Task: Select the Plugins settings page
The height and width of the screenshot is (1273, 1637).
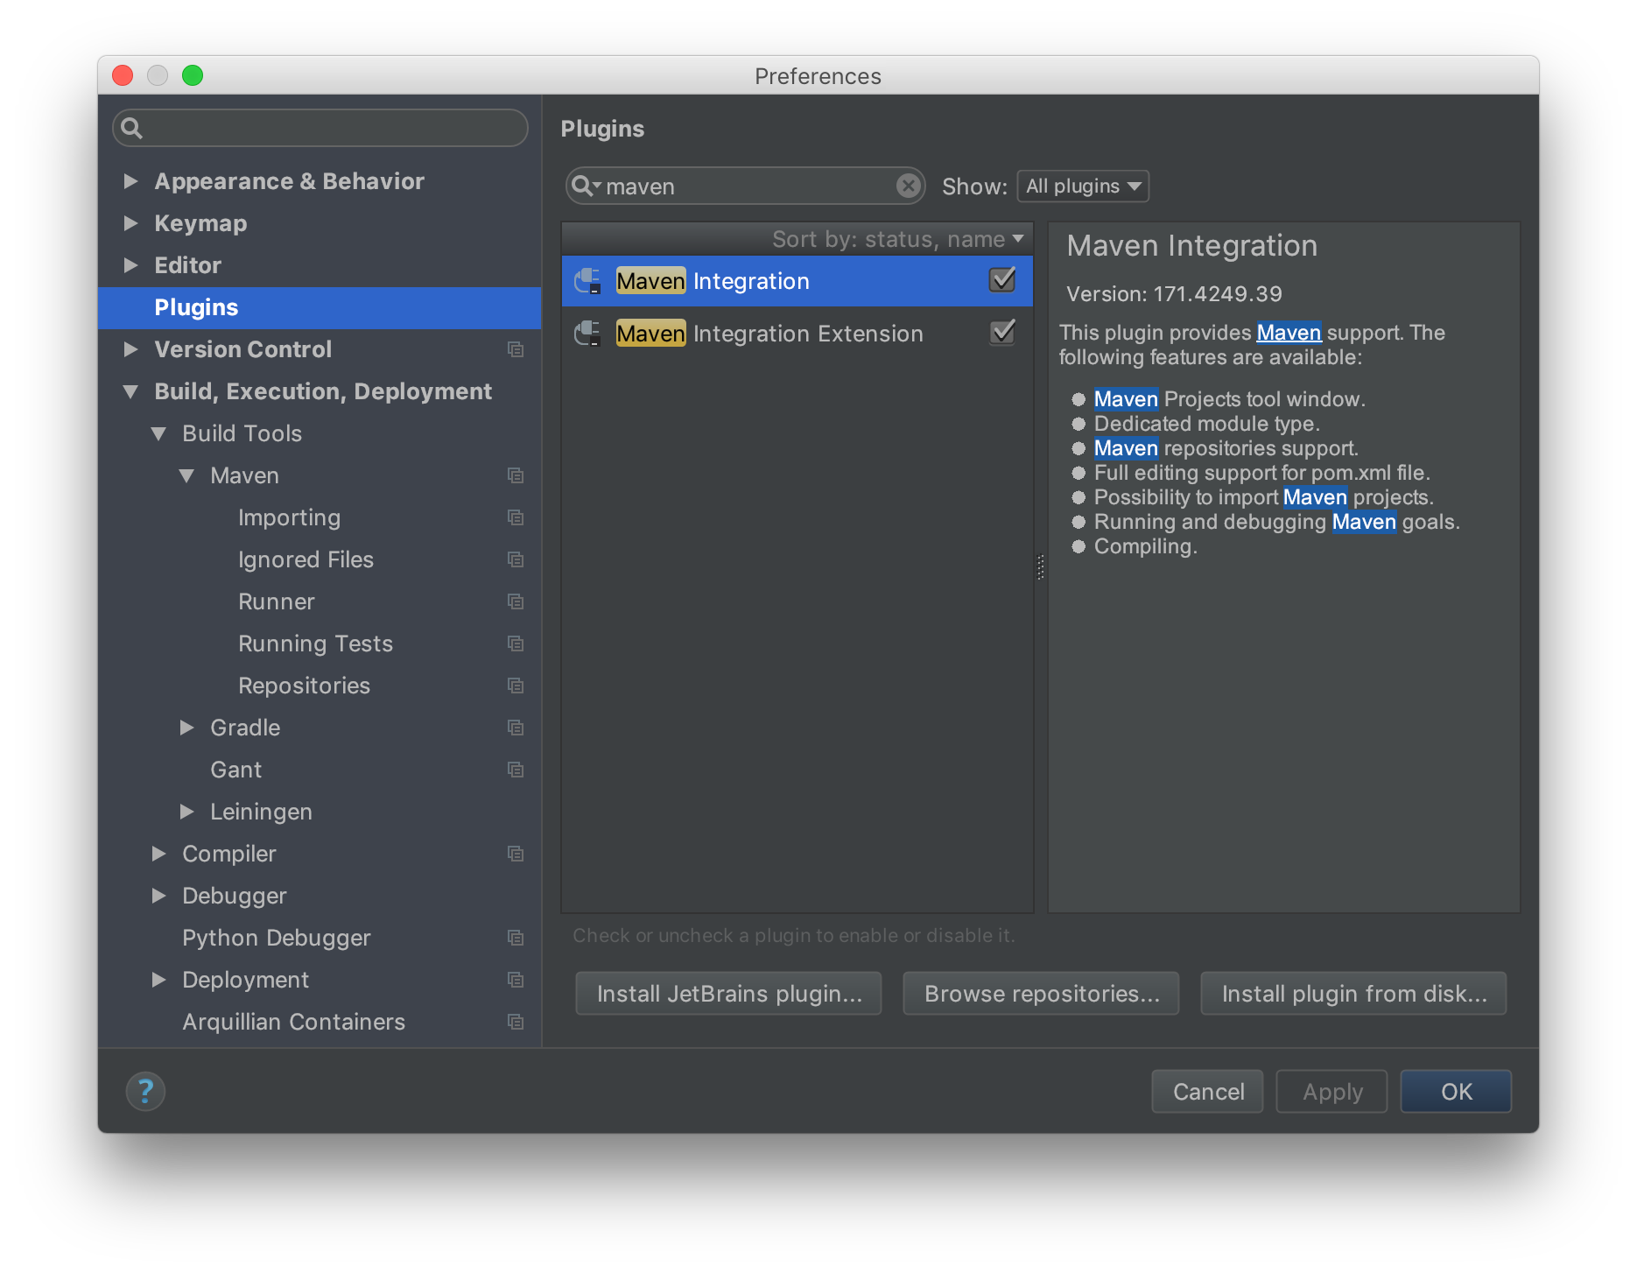Action: pyautogui.click(x=320, y=307)
